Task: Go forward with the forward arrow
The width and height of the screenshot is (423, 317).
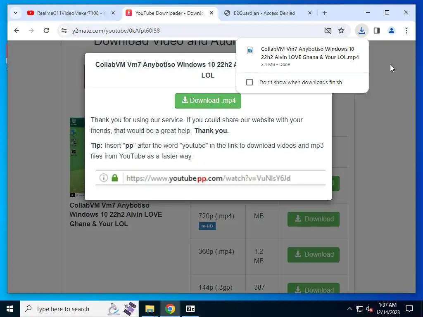Action: click(31, 31)
